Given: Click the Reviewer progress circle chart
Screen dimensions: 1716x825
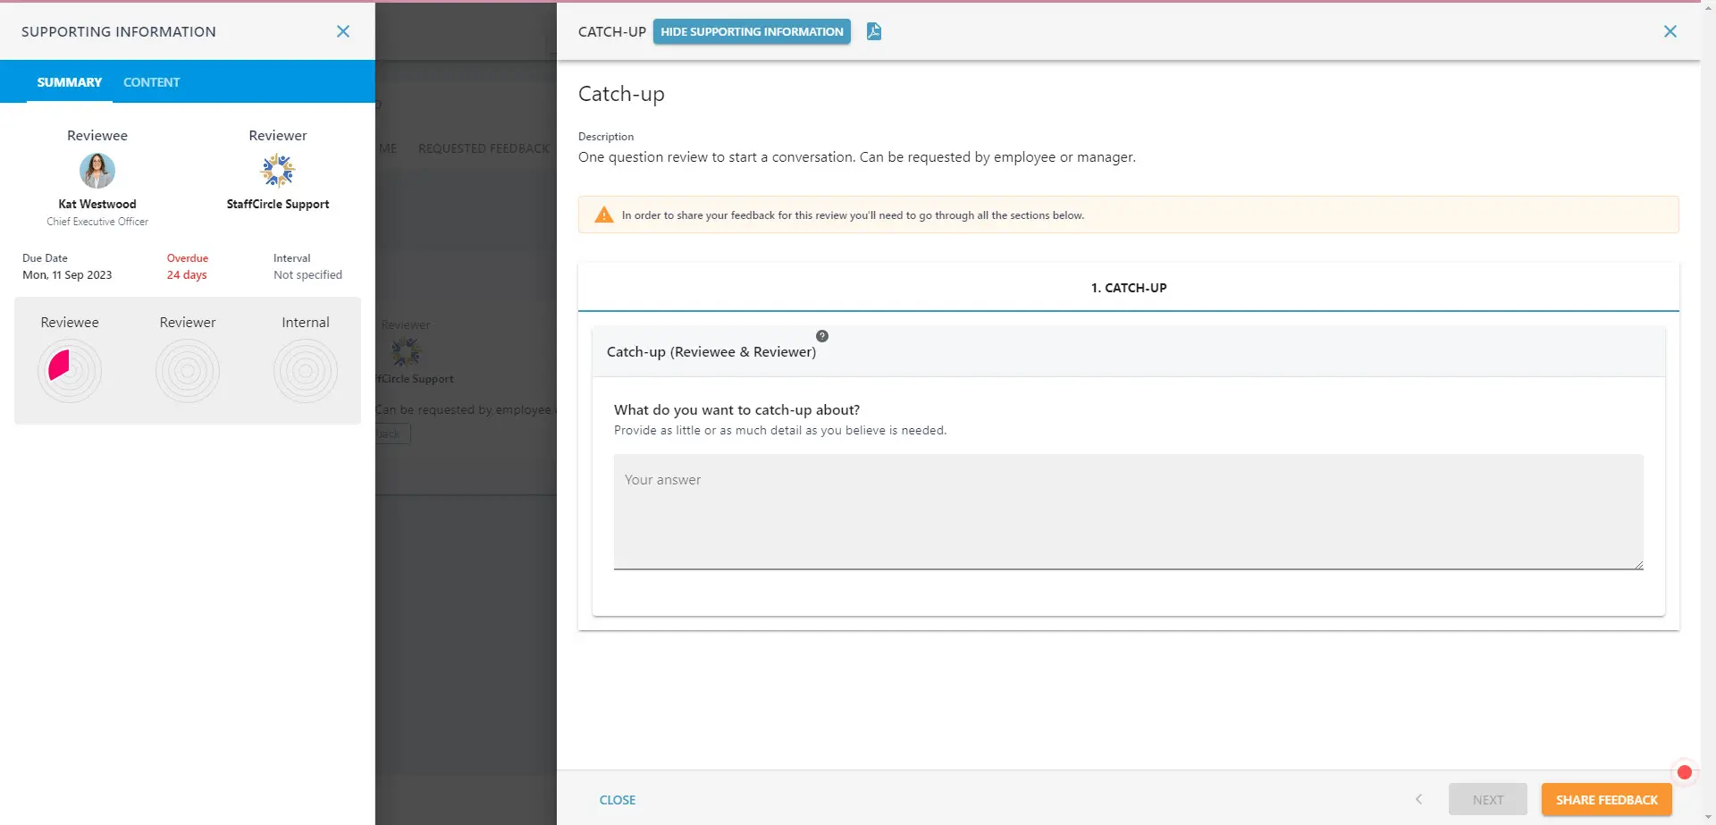Looking at the screenshot, I should (x=188, y=370).
